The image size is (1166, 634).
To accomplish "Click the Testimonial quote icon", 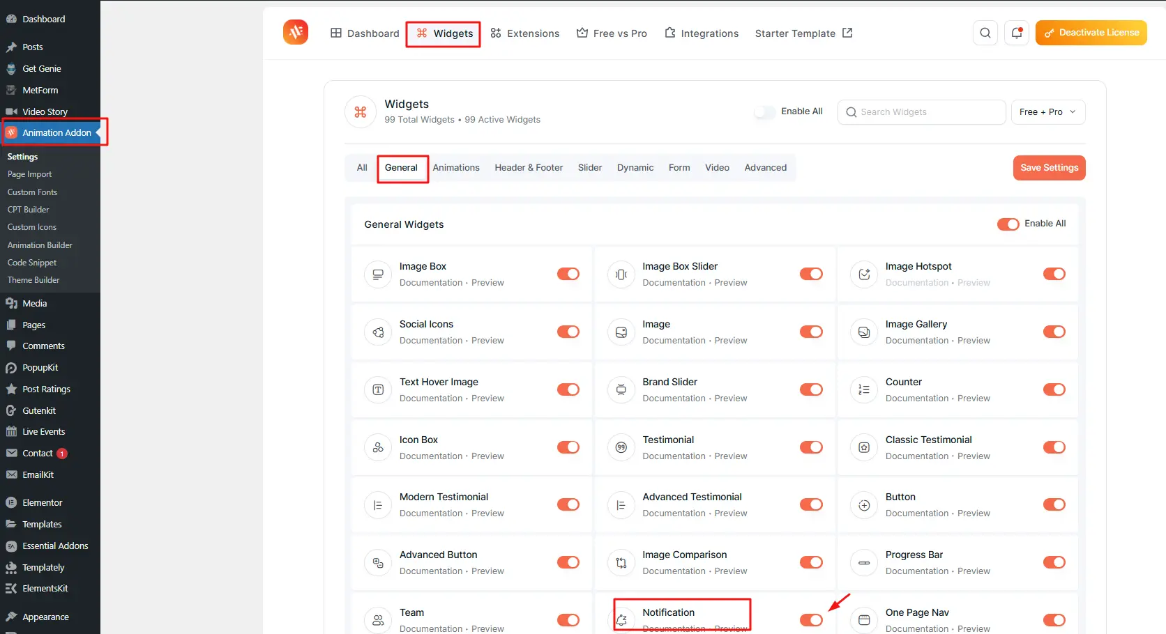I will (x=621, y=447).
